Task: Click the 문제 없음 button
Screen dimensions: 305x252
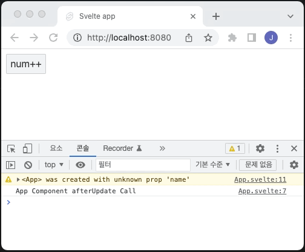Action: click(x=258, y=165)
